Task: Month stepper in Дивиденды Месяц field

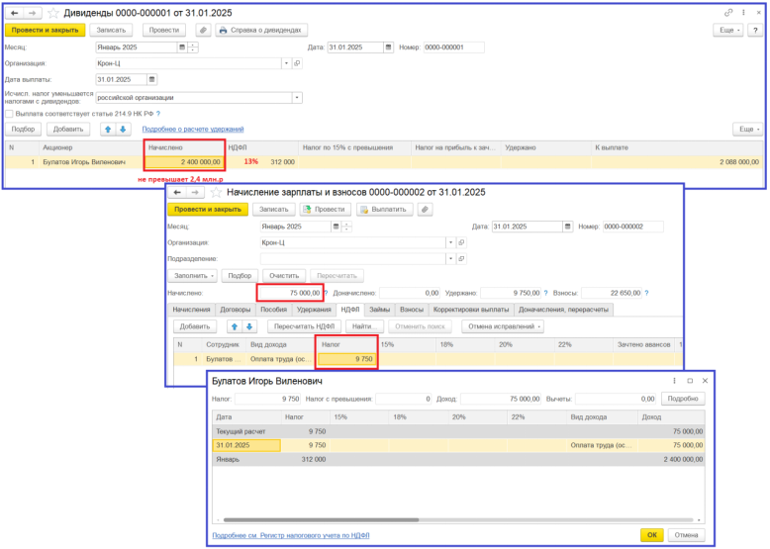Action: pos(193,47)
